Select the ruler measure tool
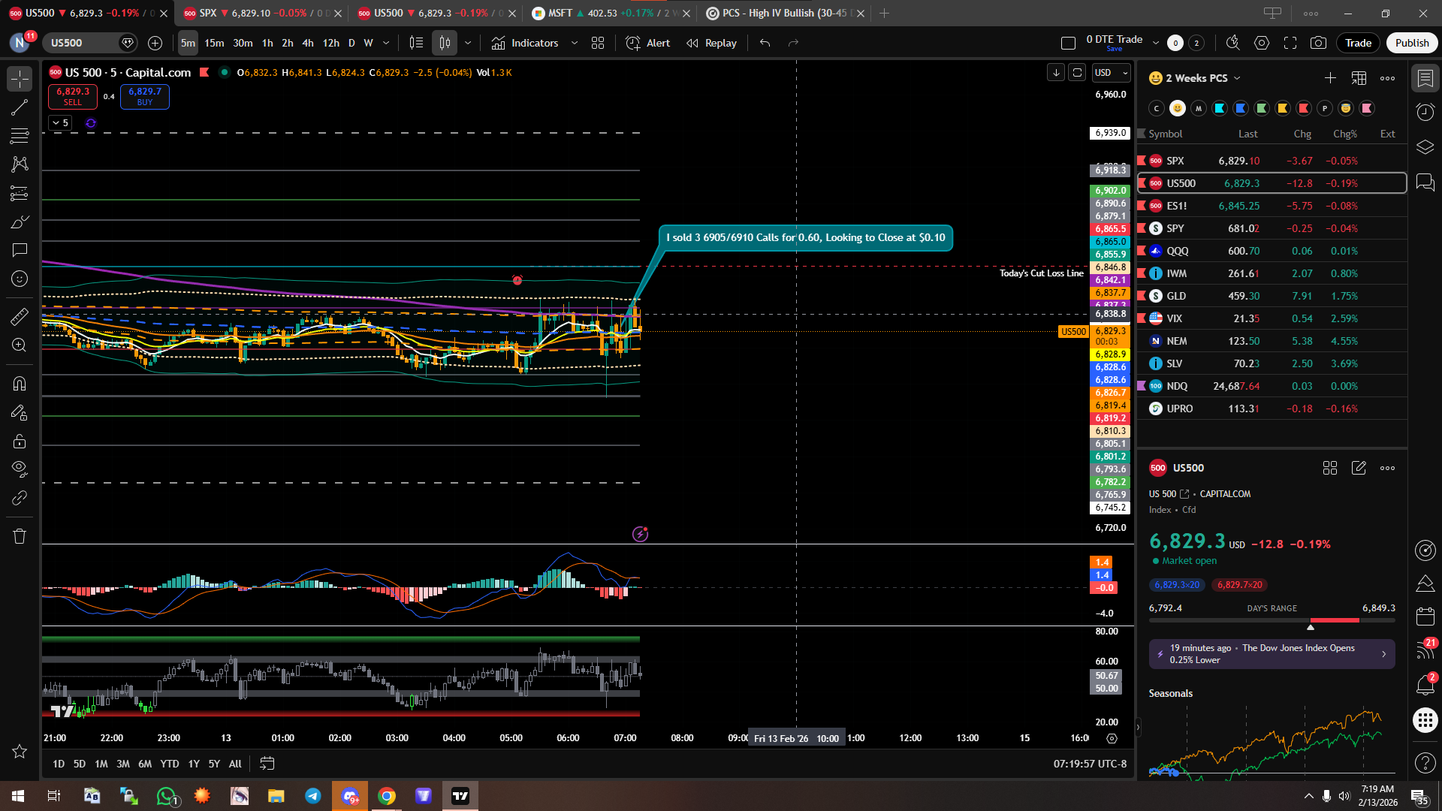Viewport: 1442px width, 811px height. click(x=20, y=316)
